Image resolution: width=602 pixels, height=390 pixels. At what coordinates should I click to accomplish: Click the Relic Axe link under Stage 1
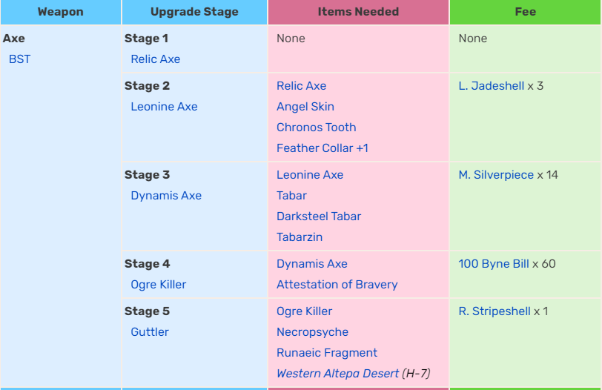[x=155, y=59]
